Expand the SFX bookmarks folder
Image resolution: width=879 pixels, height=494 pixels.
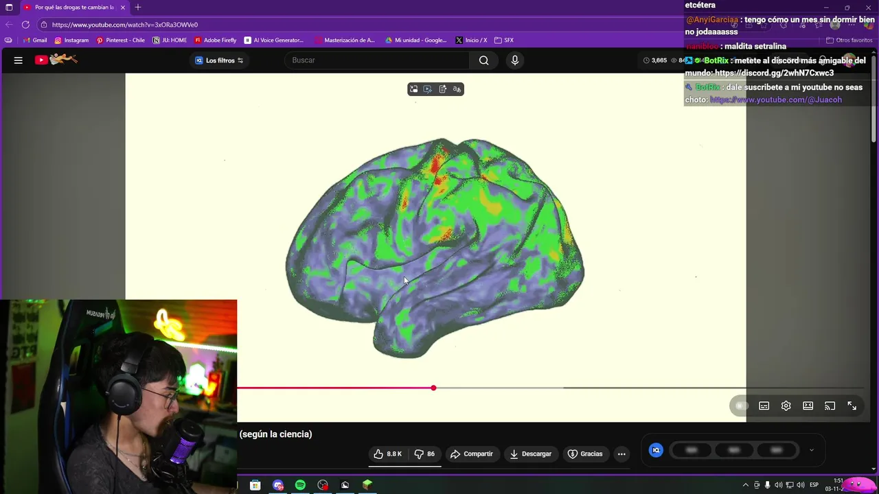point(504,40)
